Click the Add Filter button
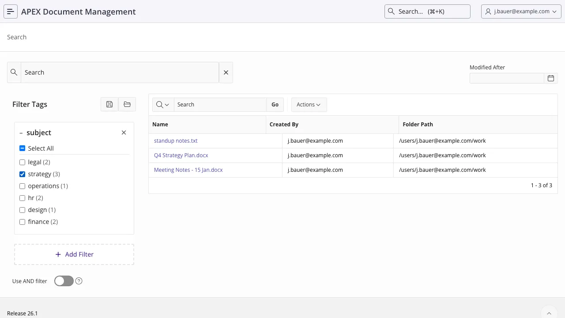This screenshot has height=318, width=565. (74, 254)
